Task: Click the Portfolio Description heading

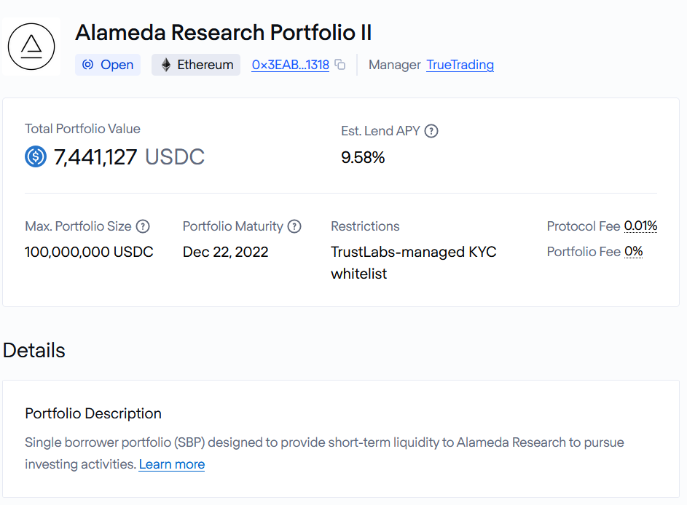Action: point(93,413)
